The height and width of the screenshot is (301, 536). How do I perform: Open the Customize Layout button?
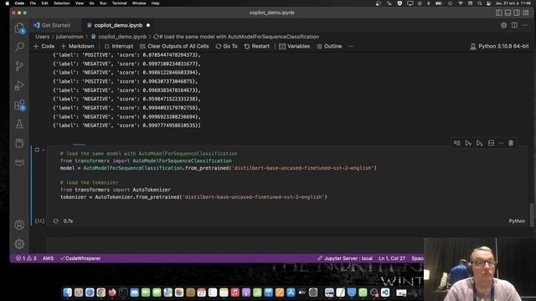coord(526,13)
